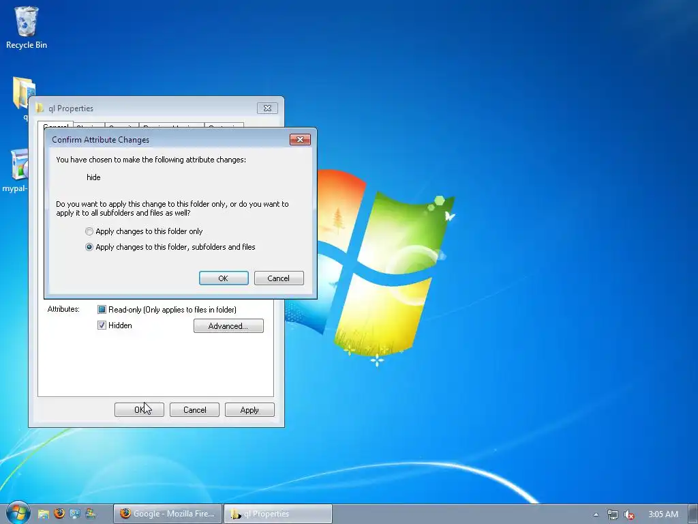Click Apply in ql Properties window

(249, 409)
